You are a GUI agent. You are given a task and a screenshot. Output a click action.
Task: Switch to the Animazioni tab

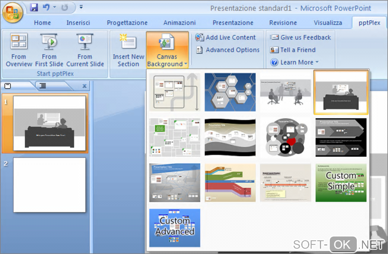coord(180,23)
